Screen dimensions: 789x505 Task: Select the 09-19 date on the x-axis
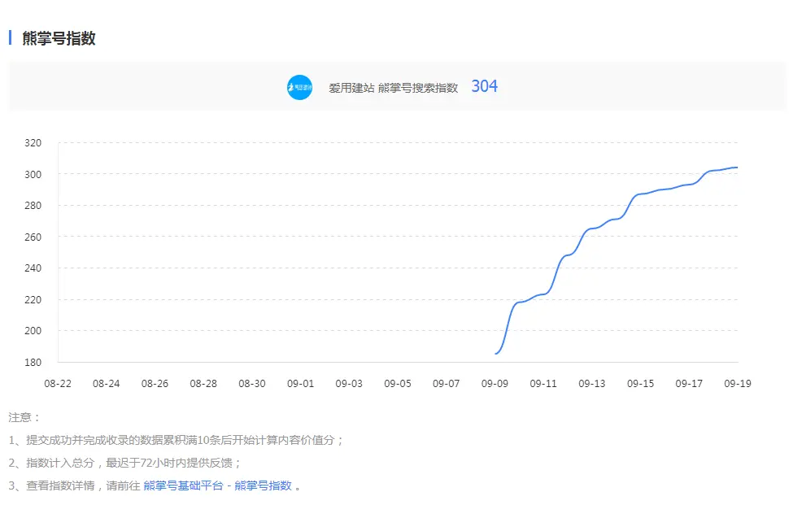737,383
